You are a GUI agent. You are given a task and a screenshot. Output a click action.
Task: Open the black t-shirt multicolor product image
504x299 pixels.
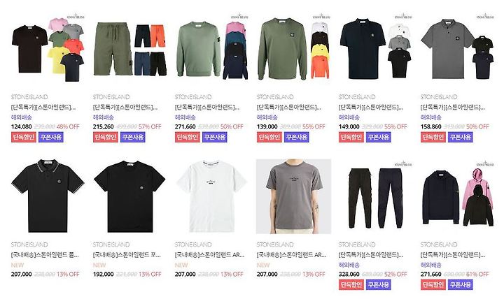(48, 48)
